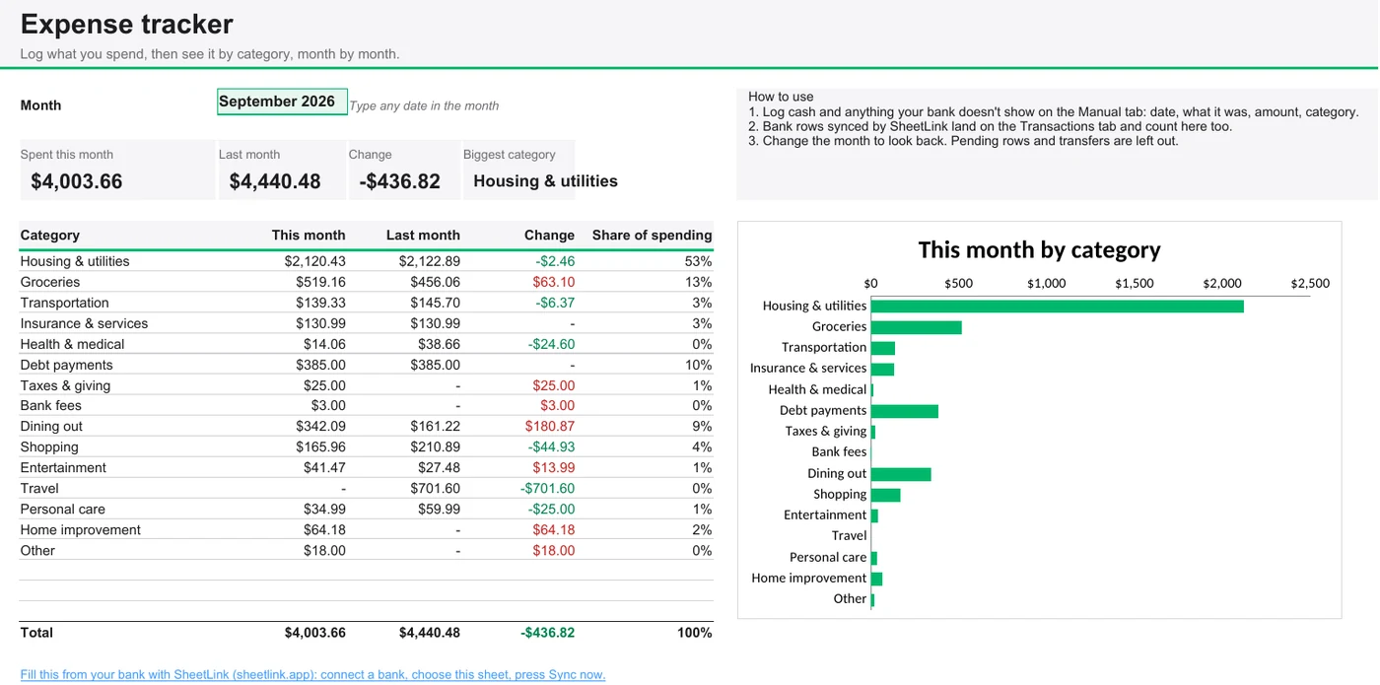Select Shopping last month value $210.89
1380x685 pixels.
point(435,446)
